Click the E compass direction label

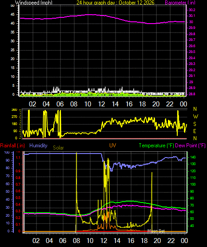(x=195, y=131)
